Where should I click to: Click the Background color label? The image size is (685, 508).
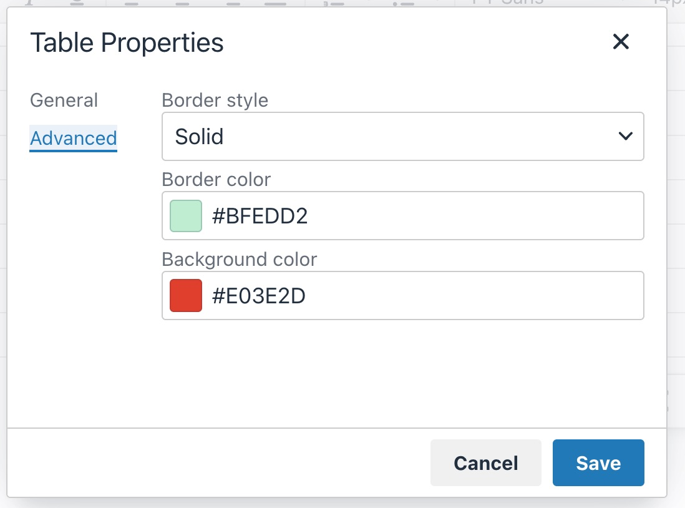(239, 259)
